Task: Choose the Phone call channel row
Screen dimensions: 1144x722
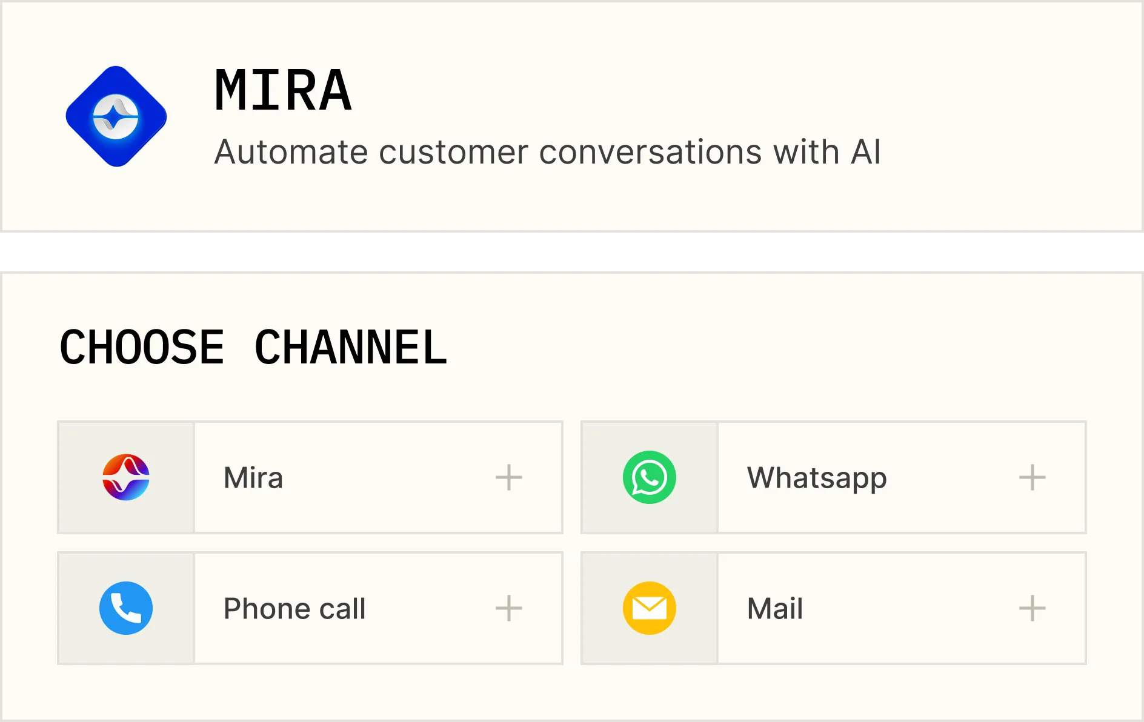Action: pyautogui.click(x=310, y=608)
